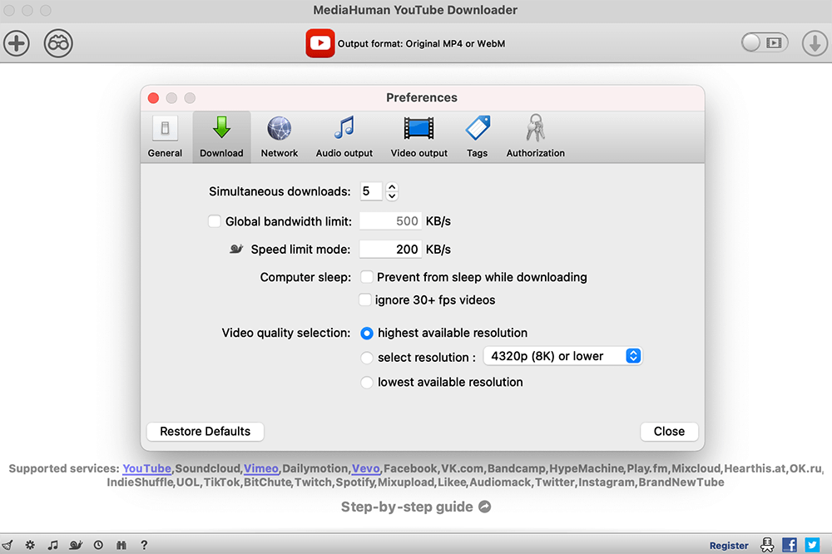Image resolution: width=832 pixels, height=554 pixels.
Task: Click the Restore Defaults button
Action: click(x=205, y=432)
